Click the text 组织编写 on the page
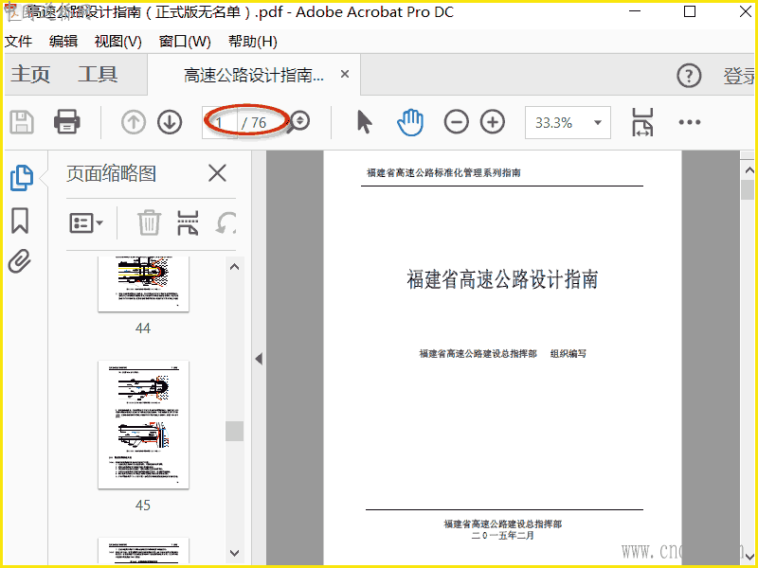Image resolution: width=758 pixels, height=568 pixels. [568, 353]
